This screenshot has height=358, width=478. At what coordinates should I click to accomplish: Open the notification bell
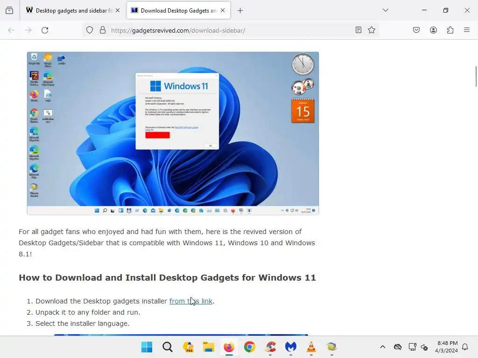tap(465, 347)
